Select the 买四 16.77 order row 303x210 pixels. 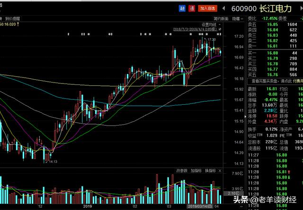click(275, 69)
